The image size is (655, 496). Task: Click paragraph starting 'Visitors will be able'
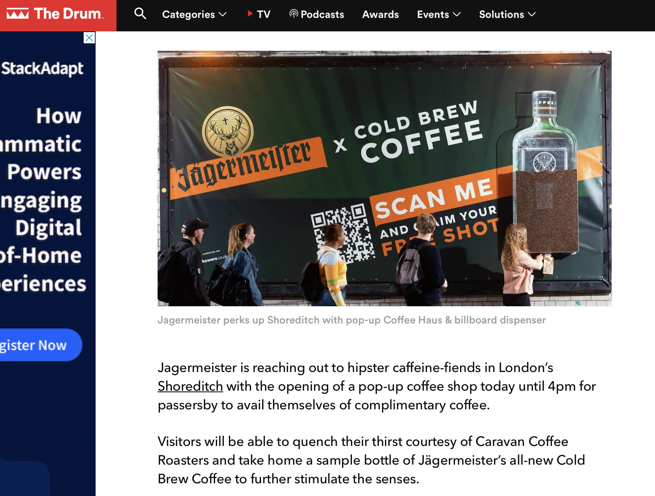tap(371, 460)
